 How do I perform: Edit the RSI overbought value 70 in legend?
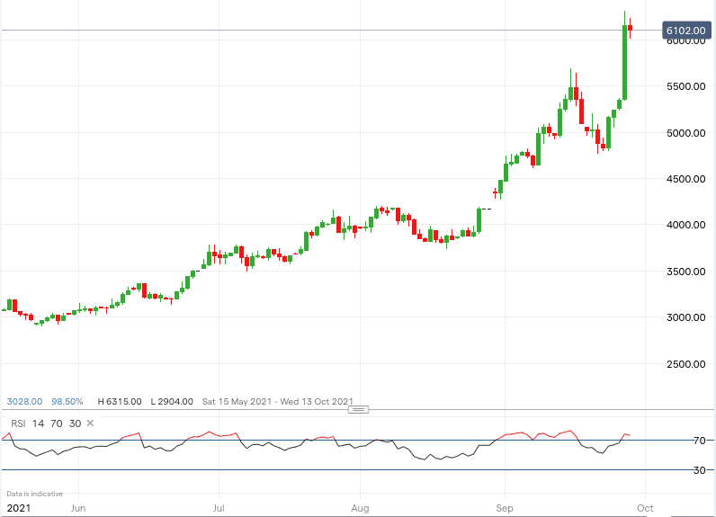coord(58,423)
